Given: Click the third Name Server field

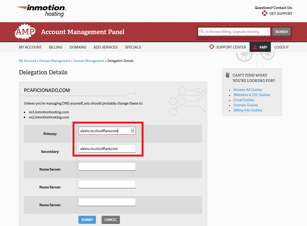Looking at the screenshot, I should coord(107,202).
